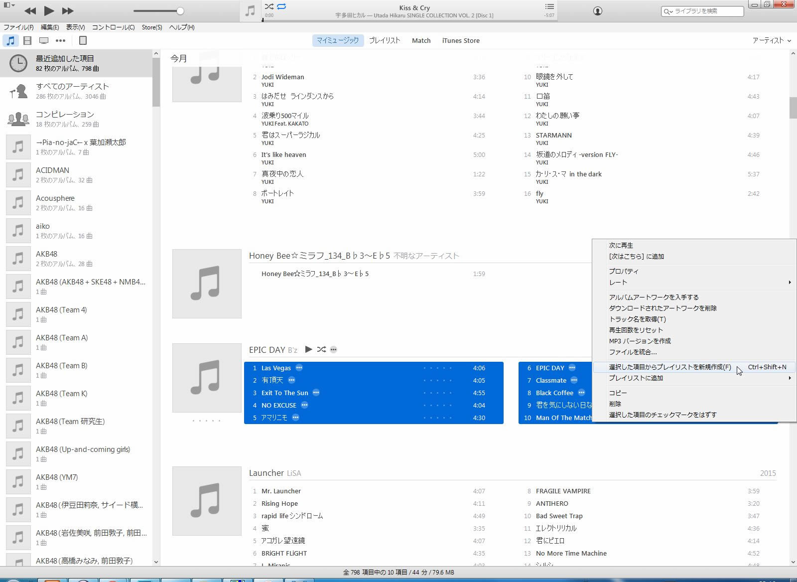Toggle shuffle in the now-playing display

tap(269, 6)
